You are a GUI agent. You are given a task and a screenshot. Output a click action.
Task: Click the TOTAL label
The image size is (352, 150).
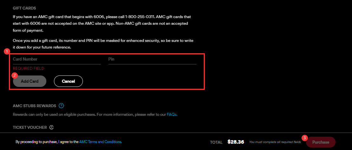[216, 142]
